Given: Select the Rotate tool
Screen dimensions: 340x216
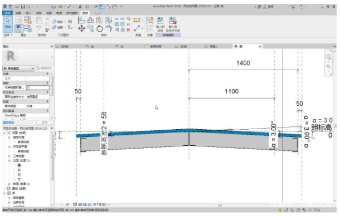Looking at the screenshot, I should coord(100,28).
